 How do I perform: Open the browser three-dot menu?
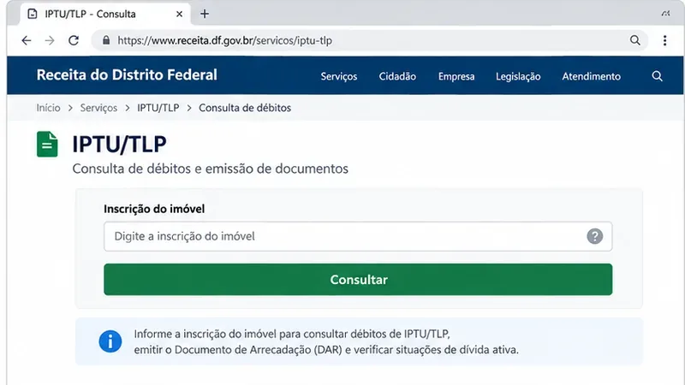tap(664, 40)
